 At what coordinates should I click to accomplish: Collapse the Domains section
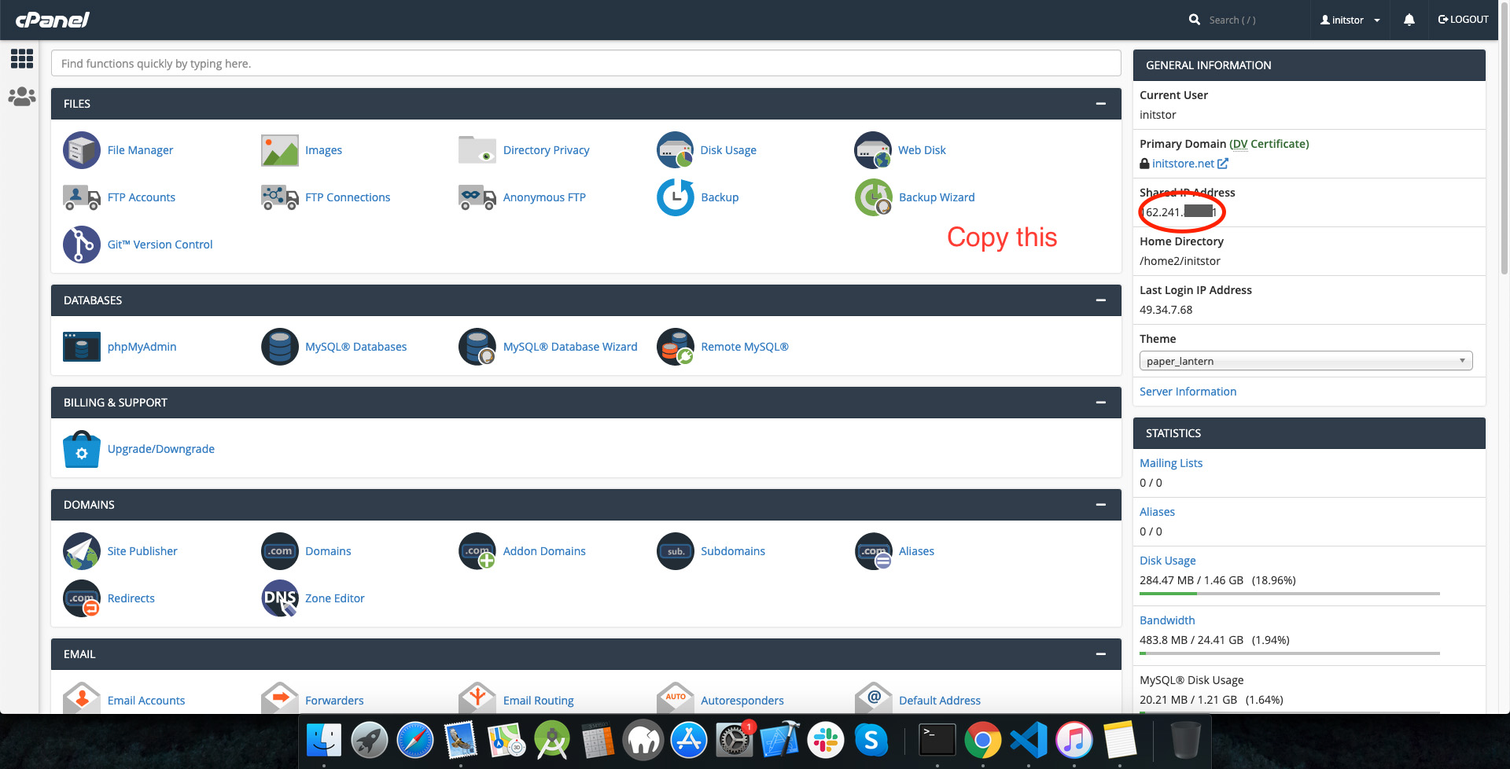click(1100, 505)
